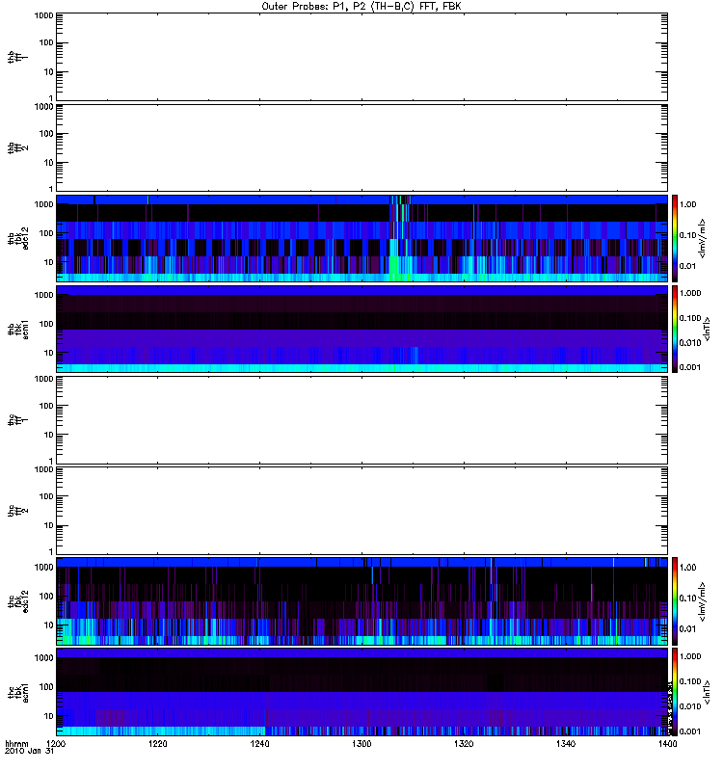Click the plot title 'Outer Probes: P1, P2 (TH-B,C) FFT, FBK'
Image resolution: width=723 pixels, height=771 pixels.
click(361, 7)
